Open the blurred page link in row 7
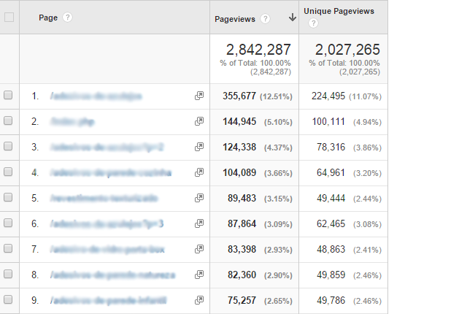The width and height of the screenshot is (459, 314). point(107,250)
